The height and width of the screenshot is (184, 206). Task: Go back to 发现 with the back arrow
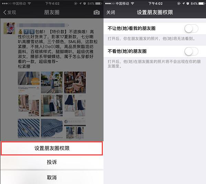[10, 12]
